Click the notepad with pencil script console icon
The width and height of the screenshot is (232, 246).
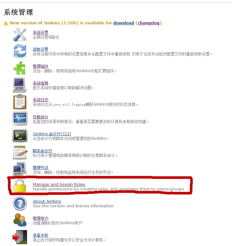tap(20, 152)
